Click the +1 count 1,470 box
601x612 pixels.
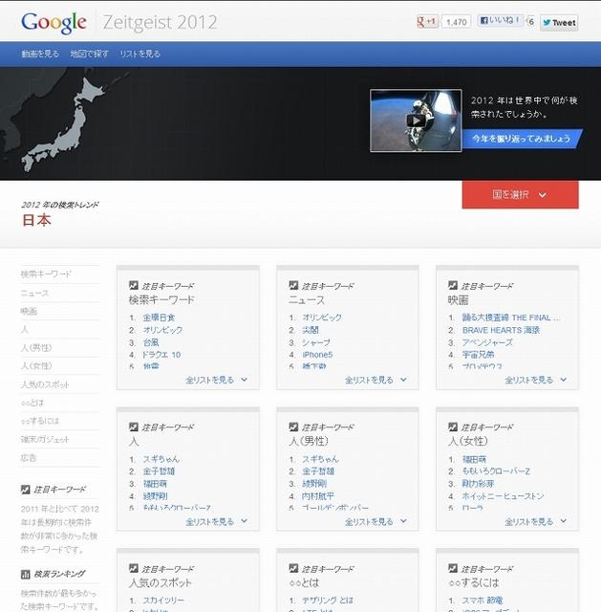tap(456, 22)
